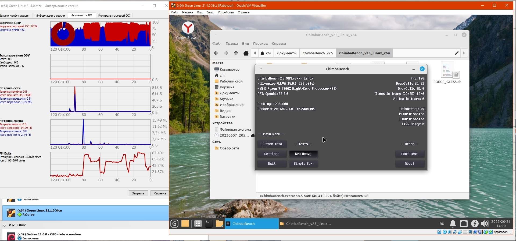Open Корзина in the sidebar
The width and height of the screenshot is (516, 241).
[227, 87]
